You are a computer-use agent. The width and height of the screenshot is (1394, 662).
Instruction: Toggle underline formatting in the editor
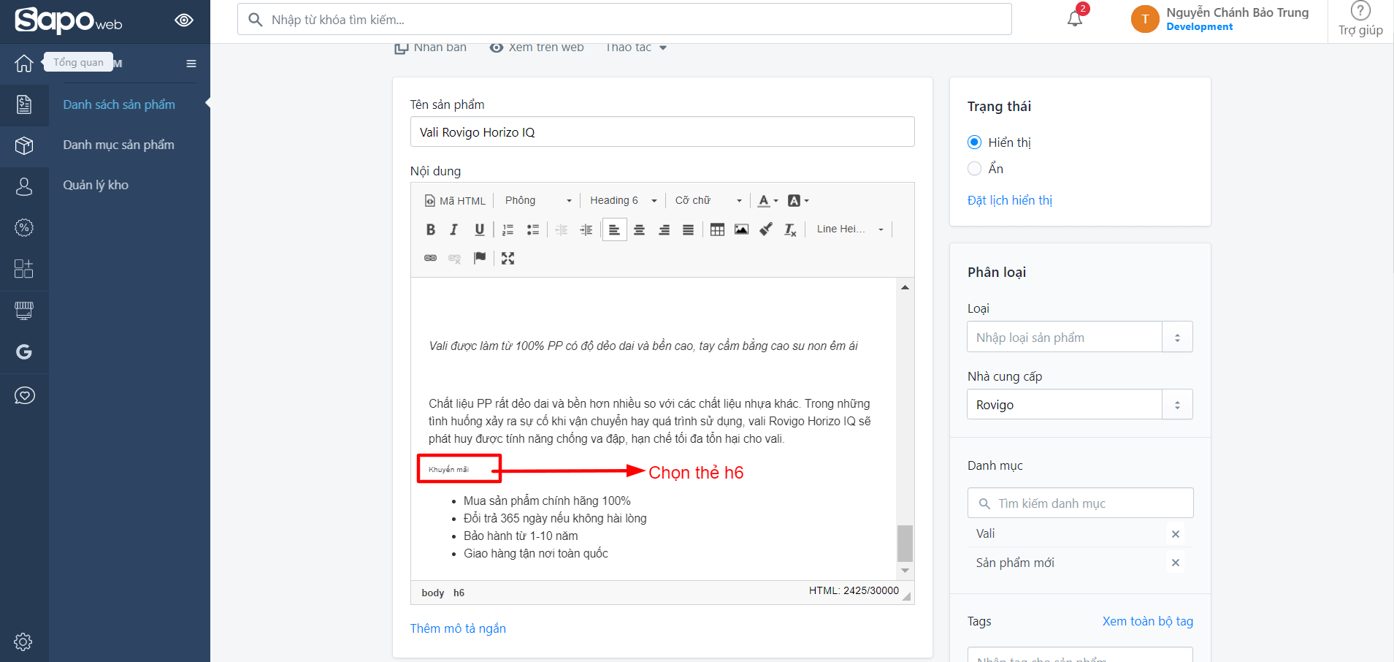pos(479,229)
